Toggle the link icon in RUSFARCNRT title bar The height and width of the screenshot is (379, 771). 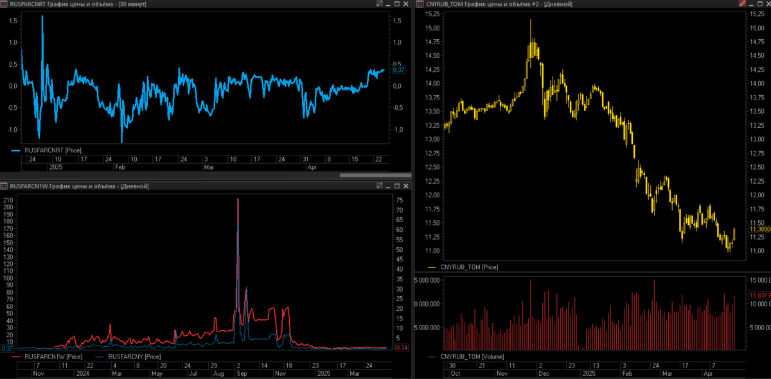point(379,4)
